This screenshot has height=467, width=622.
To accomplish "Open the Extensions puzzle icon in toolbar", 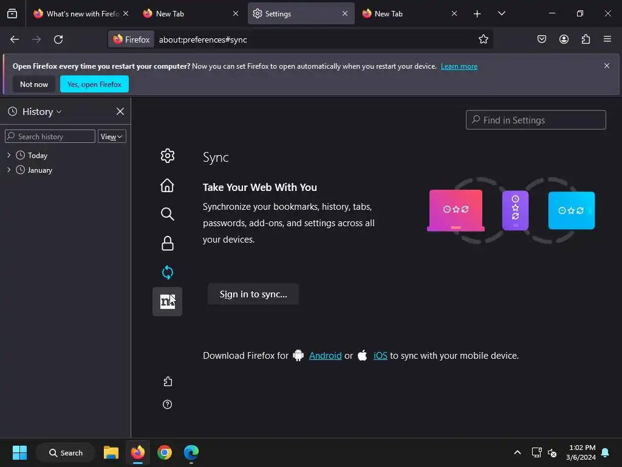I will [586, 40].
